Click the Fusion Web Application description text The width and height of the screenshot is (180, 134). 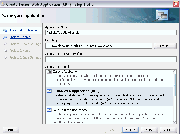coord(108,99)
